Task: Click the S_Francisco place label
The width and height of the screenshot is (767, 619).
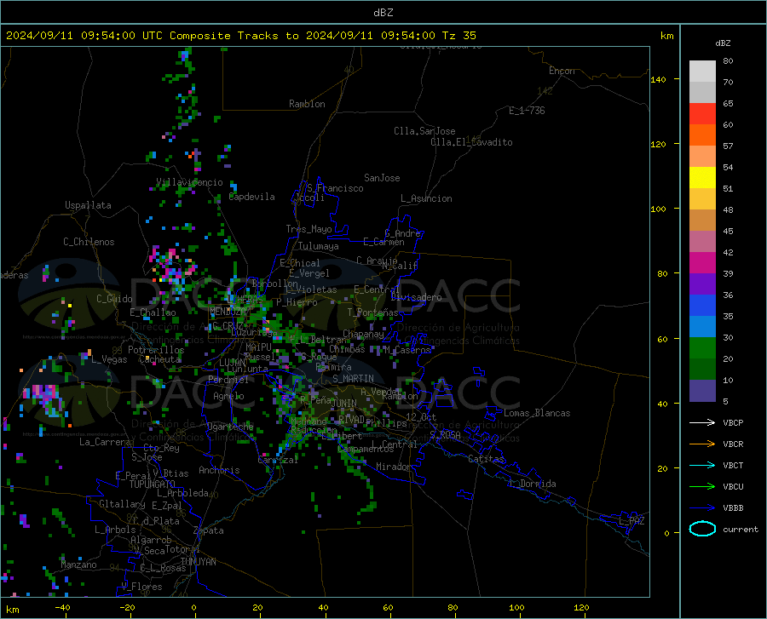Action: [335, 188]
